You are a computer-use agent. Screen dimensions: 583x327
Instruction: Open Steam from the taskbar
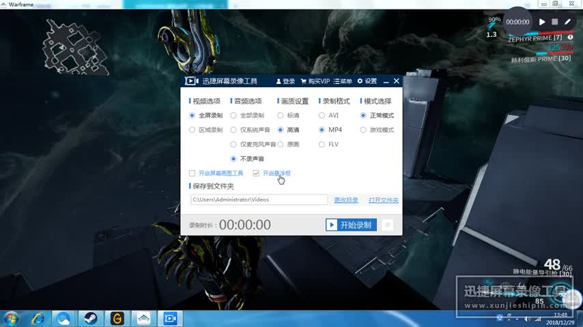coord(90,318)
